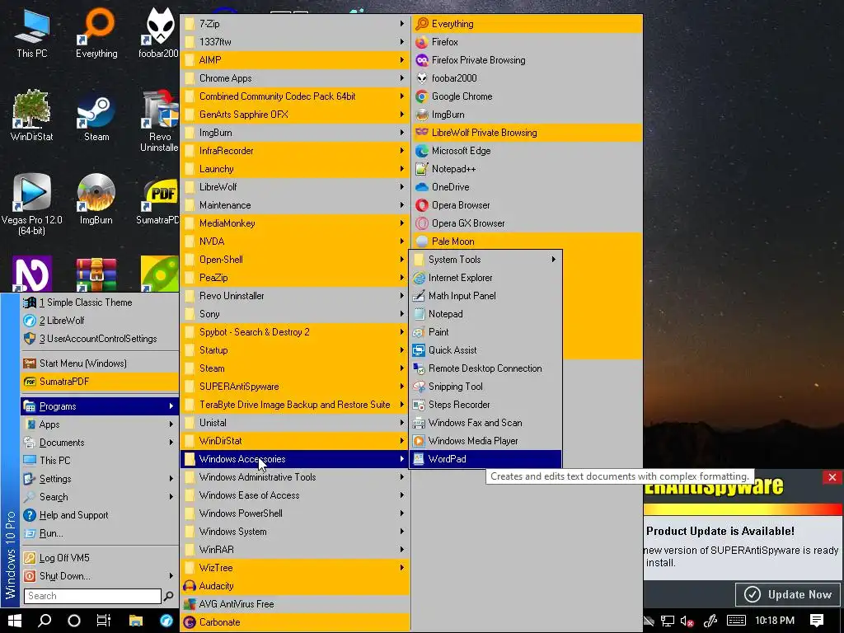This screenshot has width=844, height=633.
Task: Open Vegas Pro 12.0 desktop shortcut
Action: tap(31, 204)
